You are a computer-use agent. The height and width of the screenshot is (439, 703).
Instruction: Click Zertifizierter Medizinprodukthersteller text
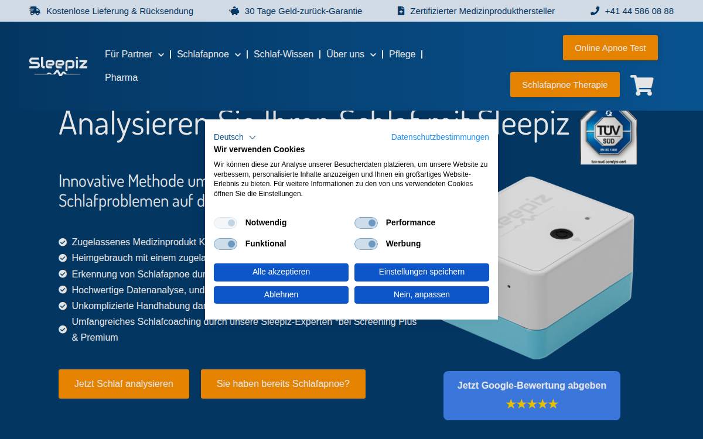(x=482, y=11)
